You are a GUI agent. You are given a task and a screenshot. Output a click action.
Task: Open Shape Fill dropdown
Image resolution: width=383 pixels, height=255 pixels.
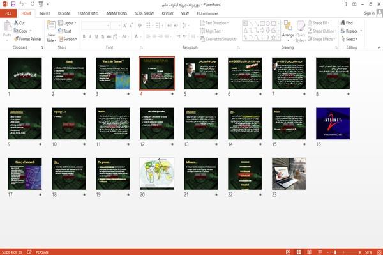[319, 23]
